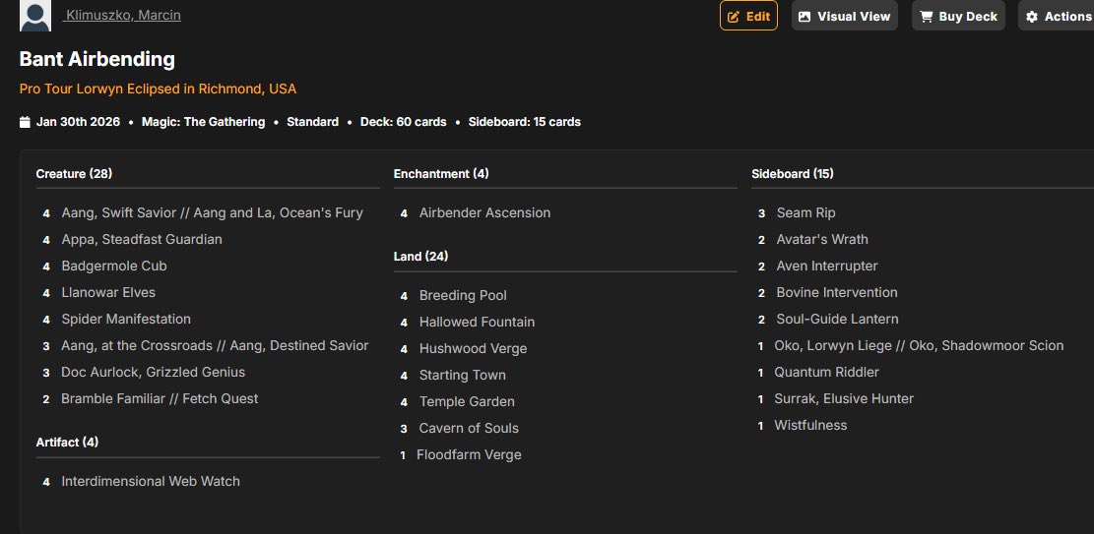Screen dimensions: 1094x534
Task: Click Surrak, Elusive Hunter entry
Action: pos(844,398)
